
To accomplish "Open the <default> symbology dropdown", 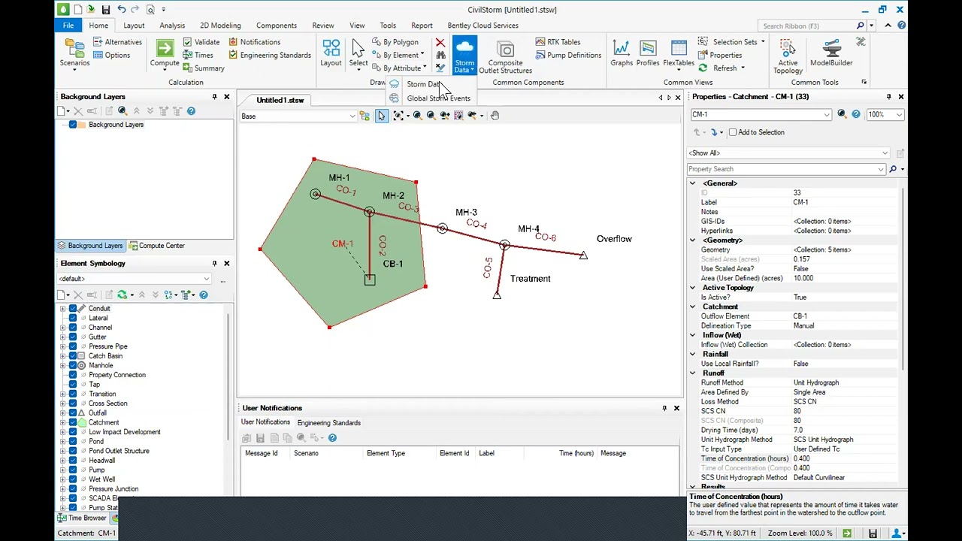I will point(206,279).
